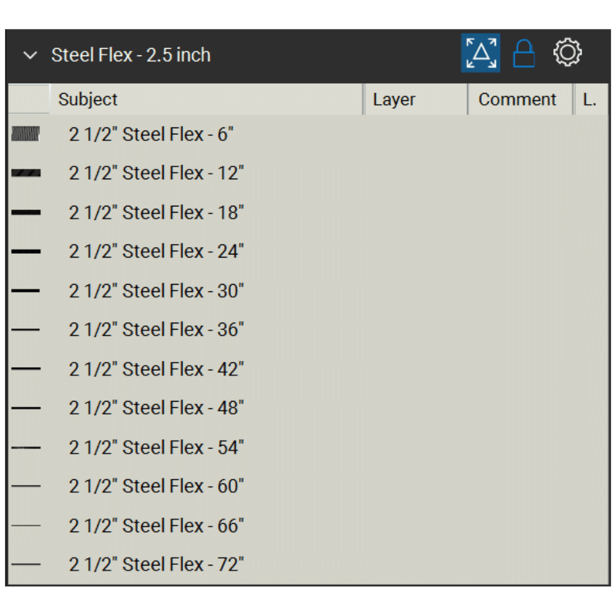Select the 6" Steel Flex line icon
616x616 pixels.
[x=26, y=134]
